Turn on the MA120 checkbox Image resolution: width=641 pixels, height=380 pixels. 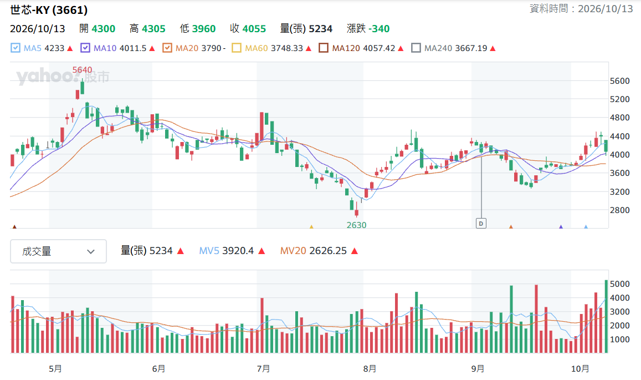(324, 48)
